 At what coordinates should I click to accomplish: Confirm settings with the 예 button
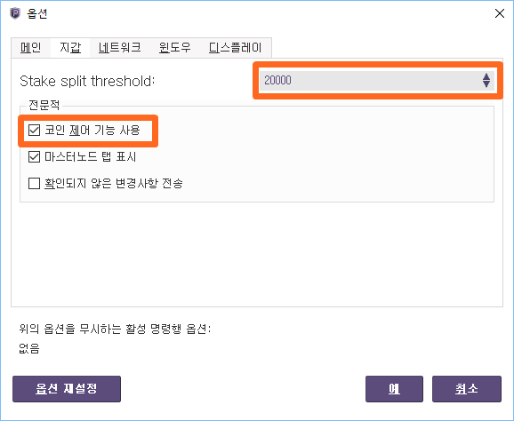point(394,389)
